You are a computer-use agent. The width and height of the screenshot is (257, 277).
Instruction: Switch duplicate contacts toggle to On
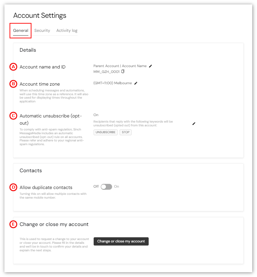click(106, 187)
